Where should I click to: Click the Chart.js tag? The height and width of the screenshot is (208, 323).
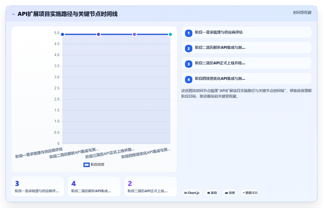point(191,193)
